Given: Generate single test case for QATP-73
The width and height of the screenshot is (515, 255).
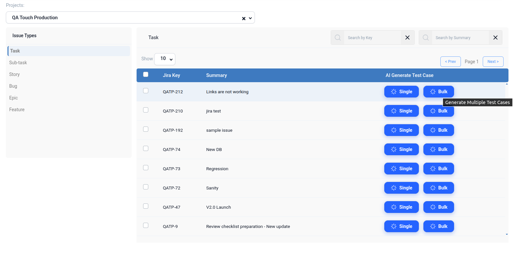Looking at the screenshot, I should pyautogui.click(x=401, y=169).
